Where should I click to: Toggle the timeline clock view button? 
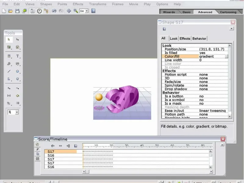39,11
